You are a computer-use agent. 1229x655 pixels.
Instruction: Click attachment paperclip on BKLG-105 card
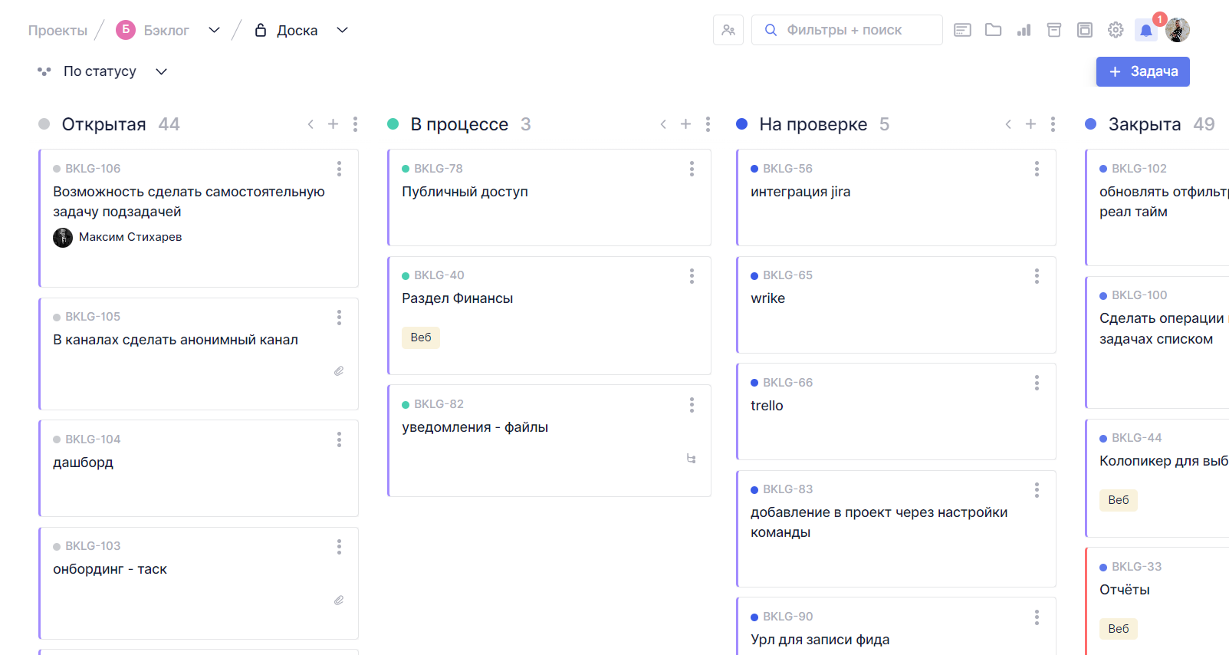(x=339, y=371)
